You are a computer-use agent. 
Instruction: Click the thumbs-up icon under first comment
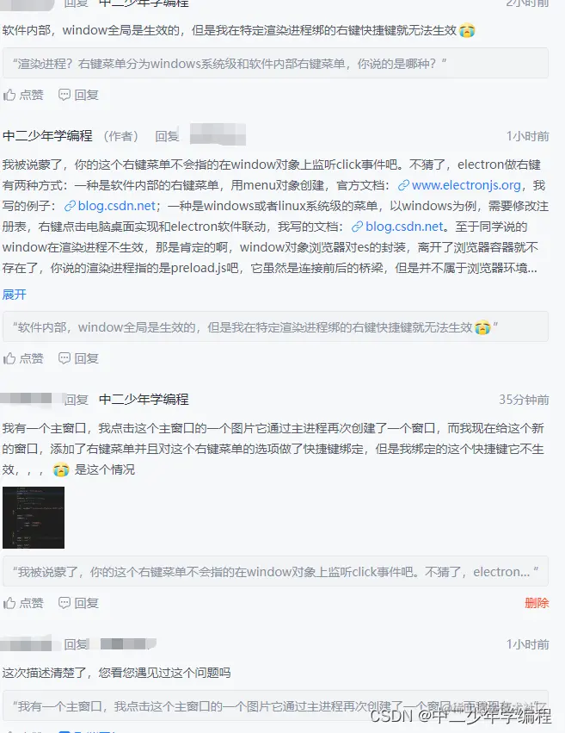(9, 95)
